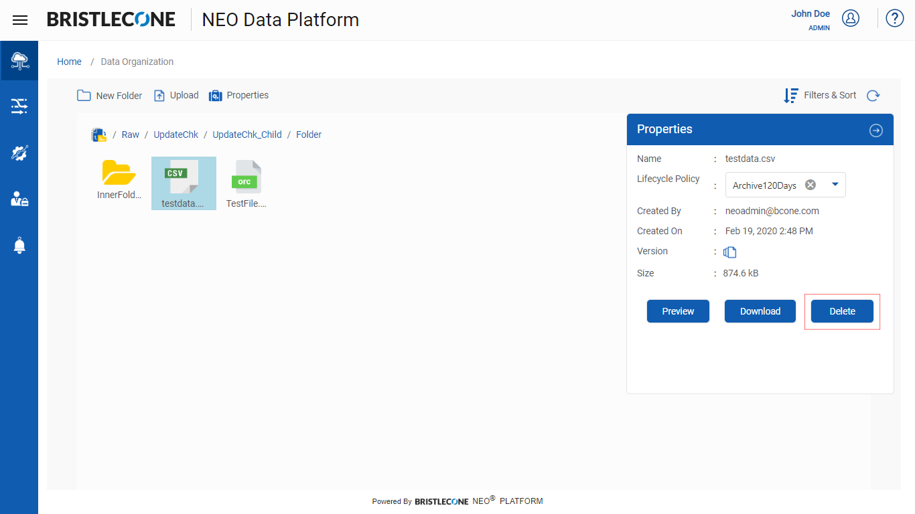This screenshot has width=915, height=514.
Task: Open the hamburger navigation menu
Action: coord(20,20)
